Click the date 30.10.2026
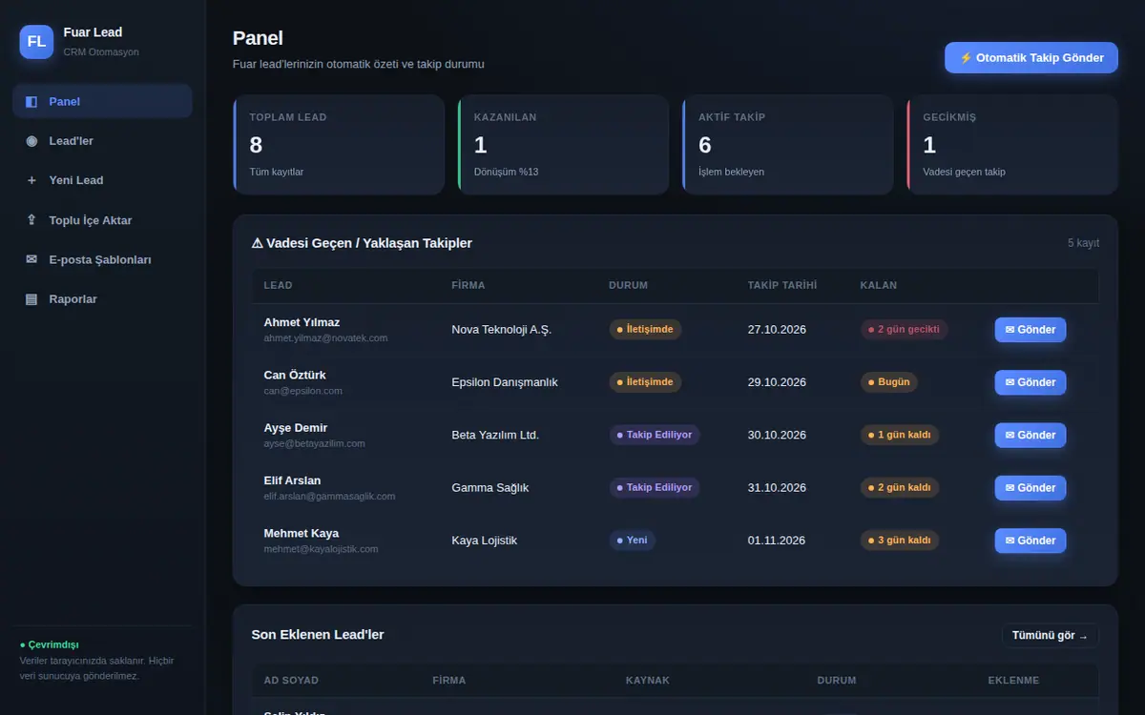Image resolution: width=1145 pixels, height=715 pixels. (x=777, y=435)
